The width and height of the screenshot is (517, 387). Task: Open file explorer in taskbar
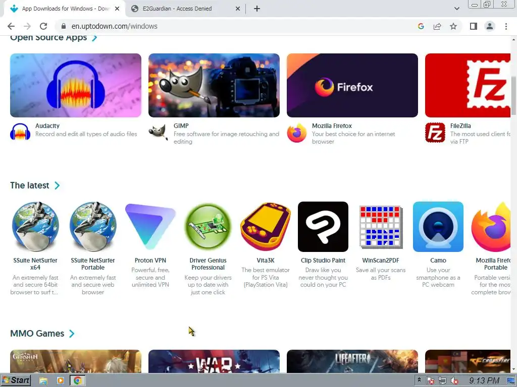point(43,381)
